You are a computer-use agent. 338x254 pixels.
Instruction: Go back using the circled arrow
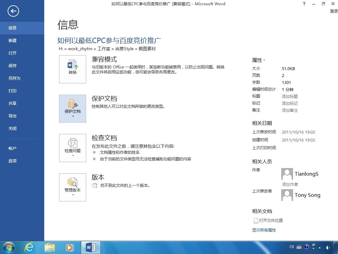(13, 11)
